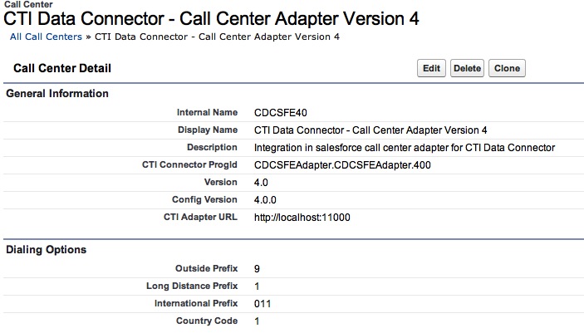Click the Version value 4.0
This screenshot has width=584, height=333.
261,183
